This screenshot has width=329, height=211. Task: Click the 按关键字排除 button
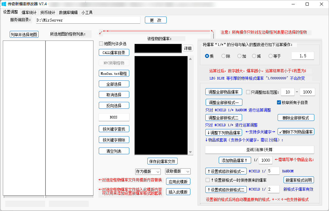[x=114, y=140]
